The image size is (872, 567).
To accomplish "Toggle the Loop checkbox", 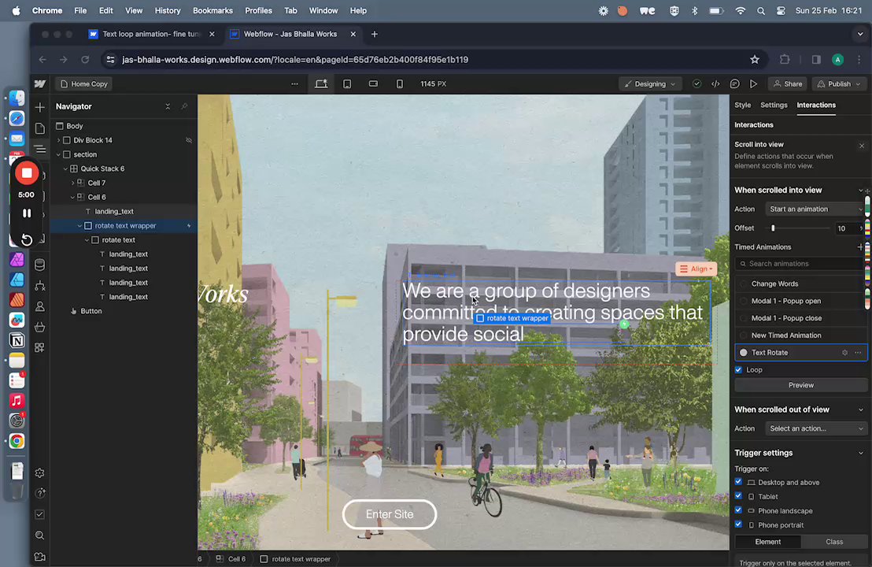I will pos(738,370).
